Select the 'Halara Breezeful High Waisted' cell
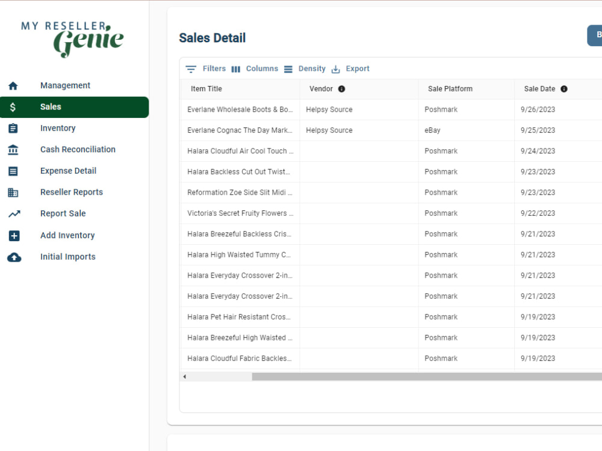 240,337
